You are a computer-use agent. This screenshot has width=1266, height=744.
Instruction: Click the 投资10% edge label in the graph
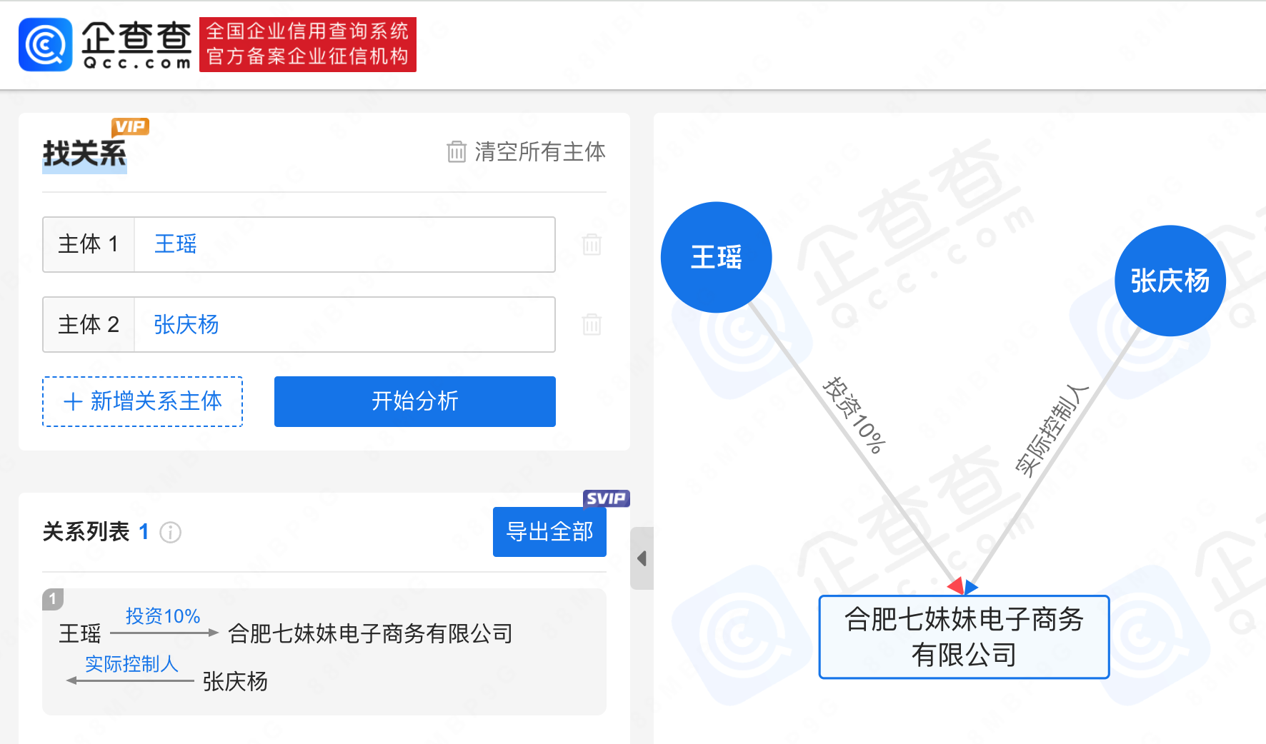click(854, 416)
